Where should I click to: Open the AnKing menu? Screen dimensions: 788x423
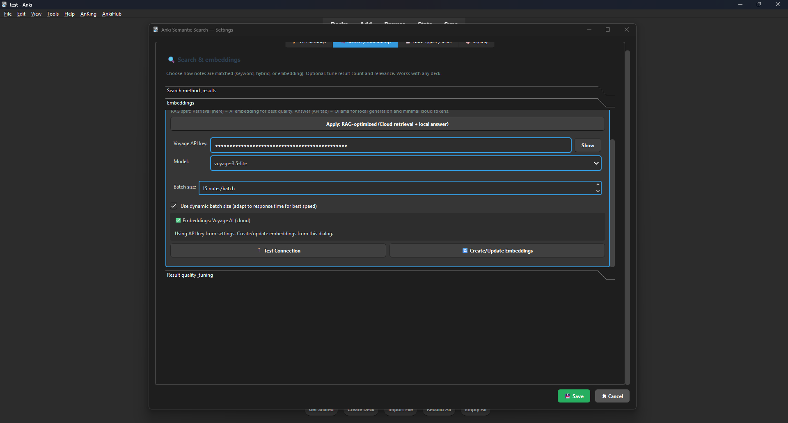88,14
